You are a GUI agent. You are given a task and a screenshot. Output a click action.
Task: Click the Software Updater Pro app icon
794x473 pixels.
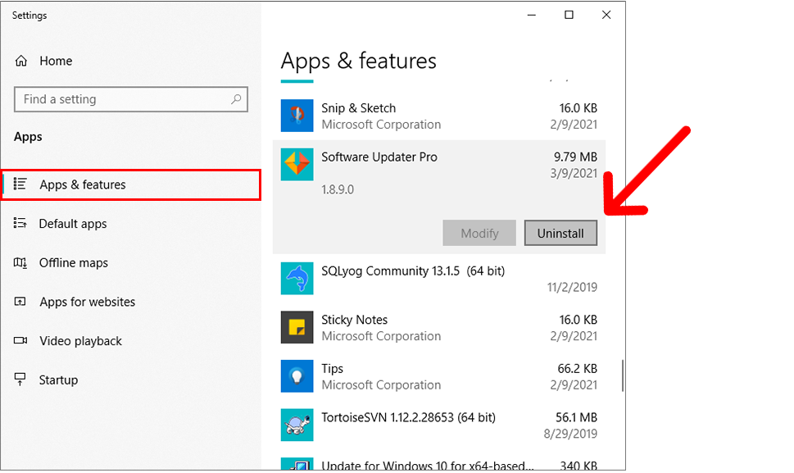point(297,165)
